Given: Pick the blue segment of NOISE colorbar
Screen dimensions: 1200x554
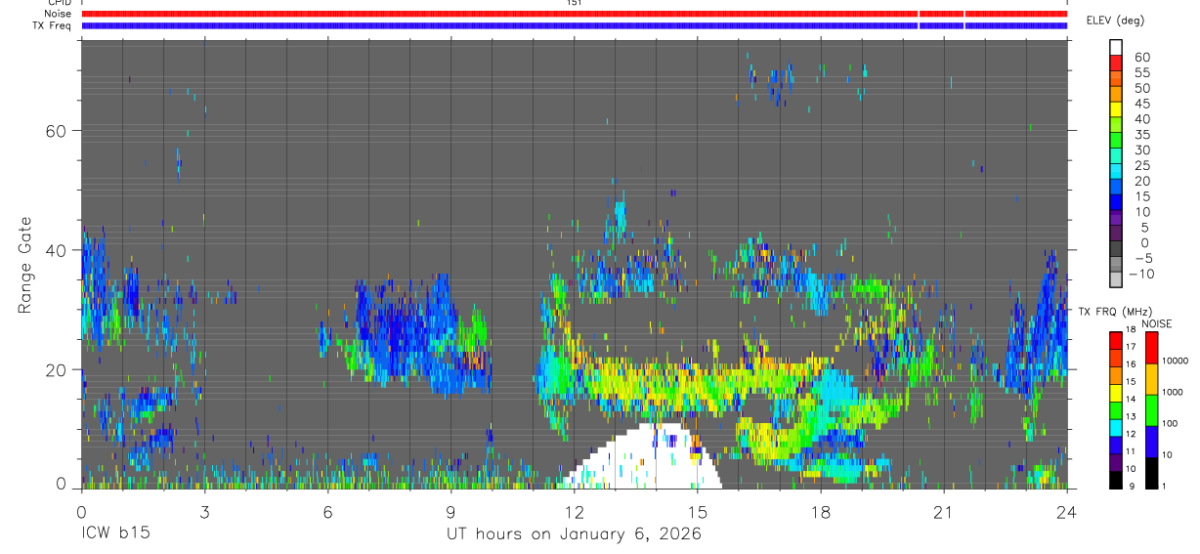Looking at the screenshot, I should point(1150,442).
